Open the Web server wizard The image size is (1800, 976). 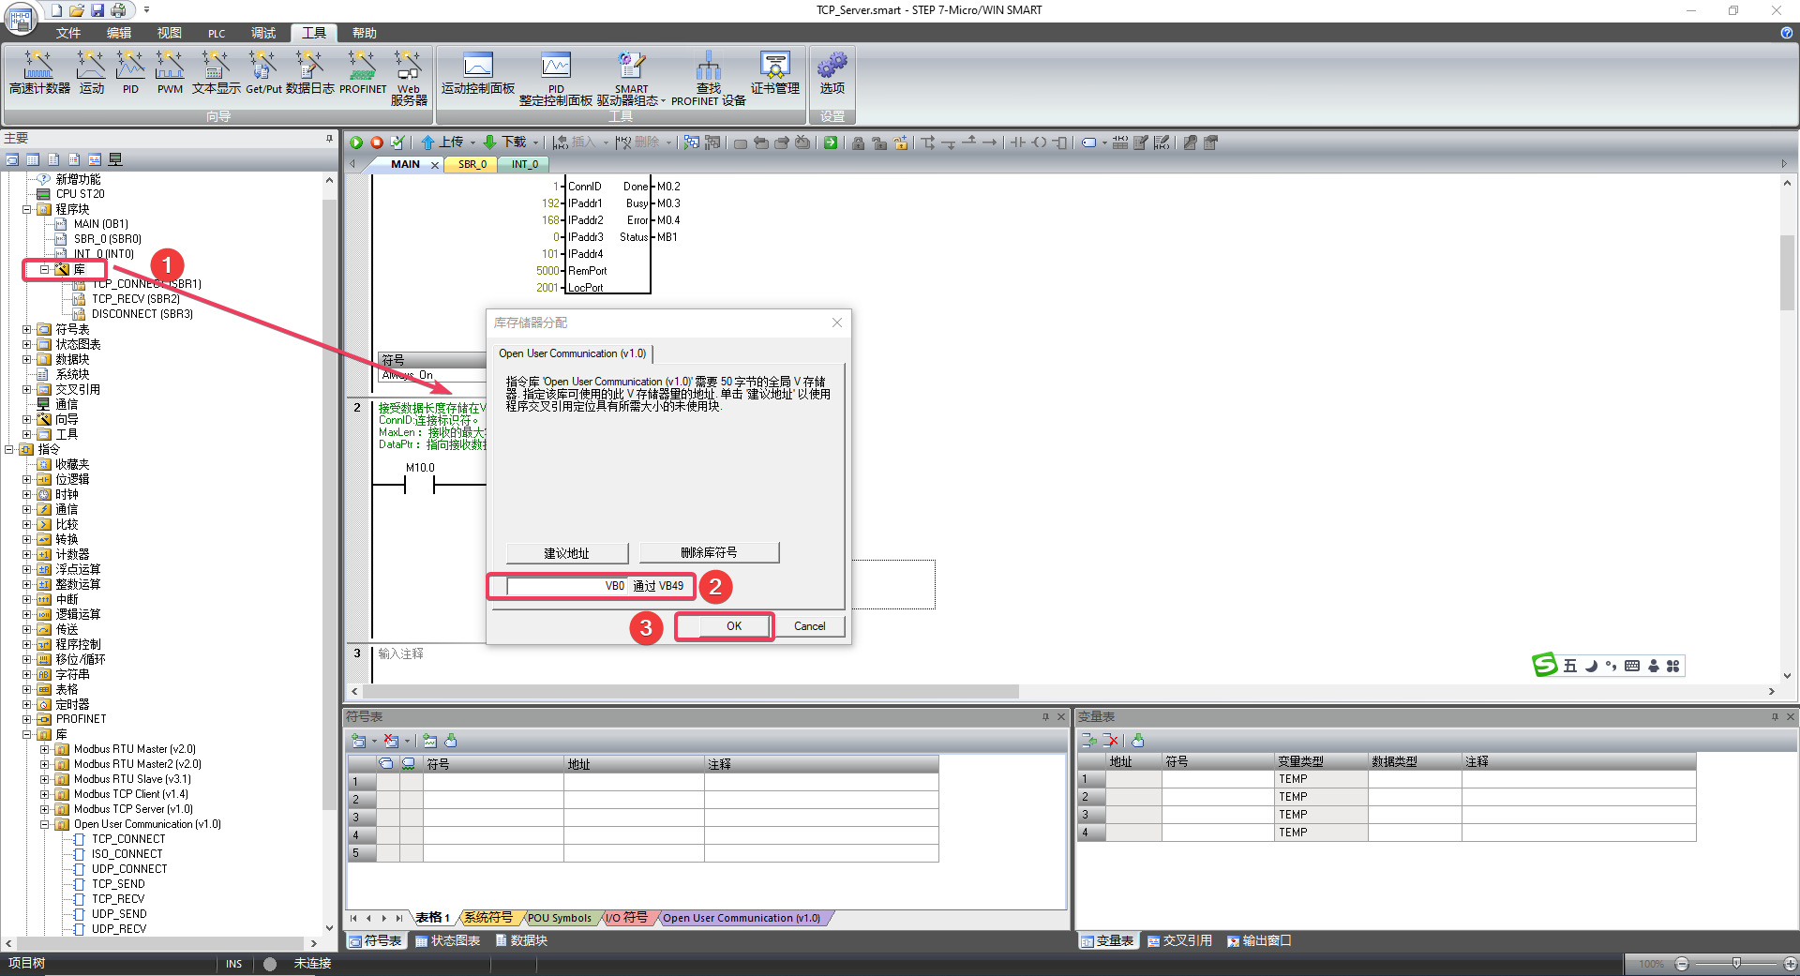coord(409,77)
